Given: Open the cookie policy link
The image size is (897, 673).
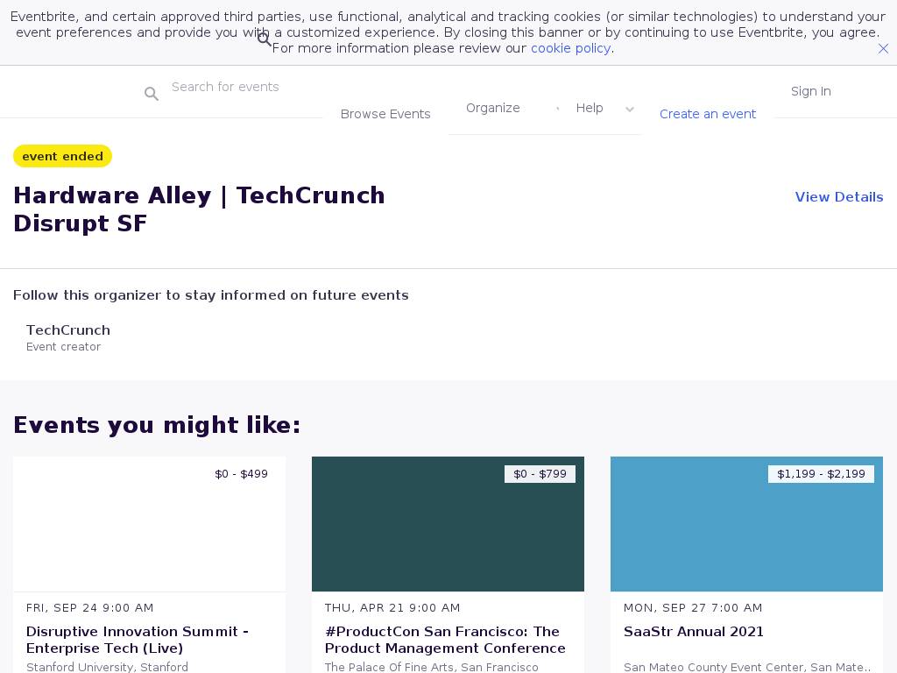Looking at the screenshot, I should click(x=570, y=48).
